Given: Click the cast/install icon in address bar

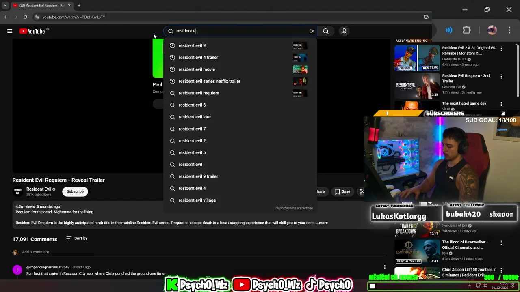Looking at the screenshot, I should tap(426, 17).
